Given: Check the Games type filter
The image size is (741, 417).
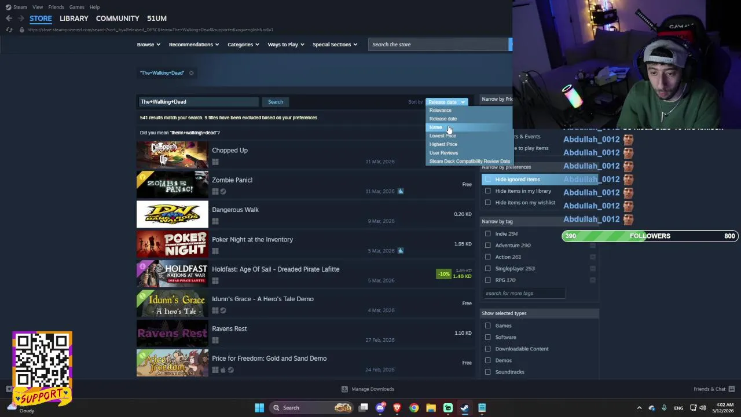Looking at the screenshot, I should point(488,325).
